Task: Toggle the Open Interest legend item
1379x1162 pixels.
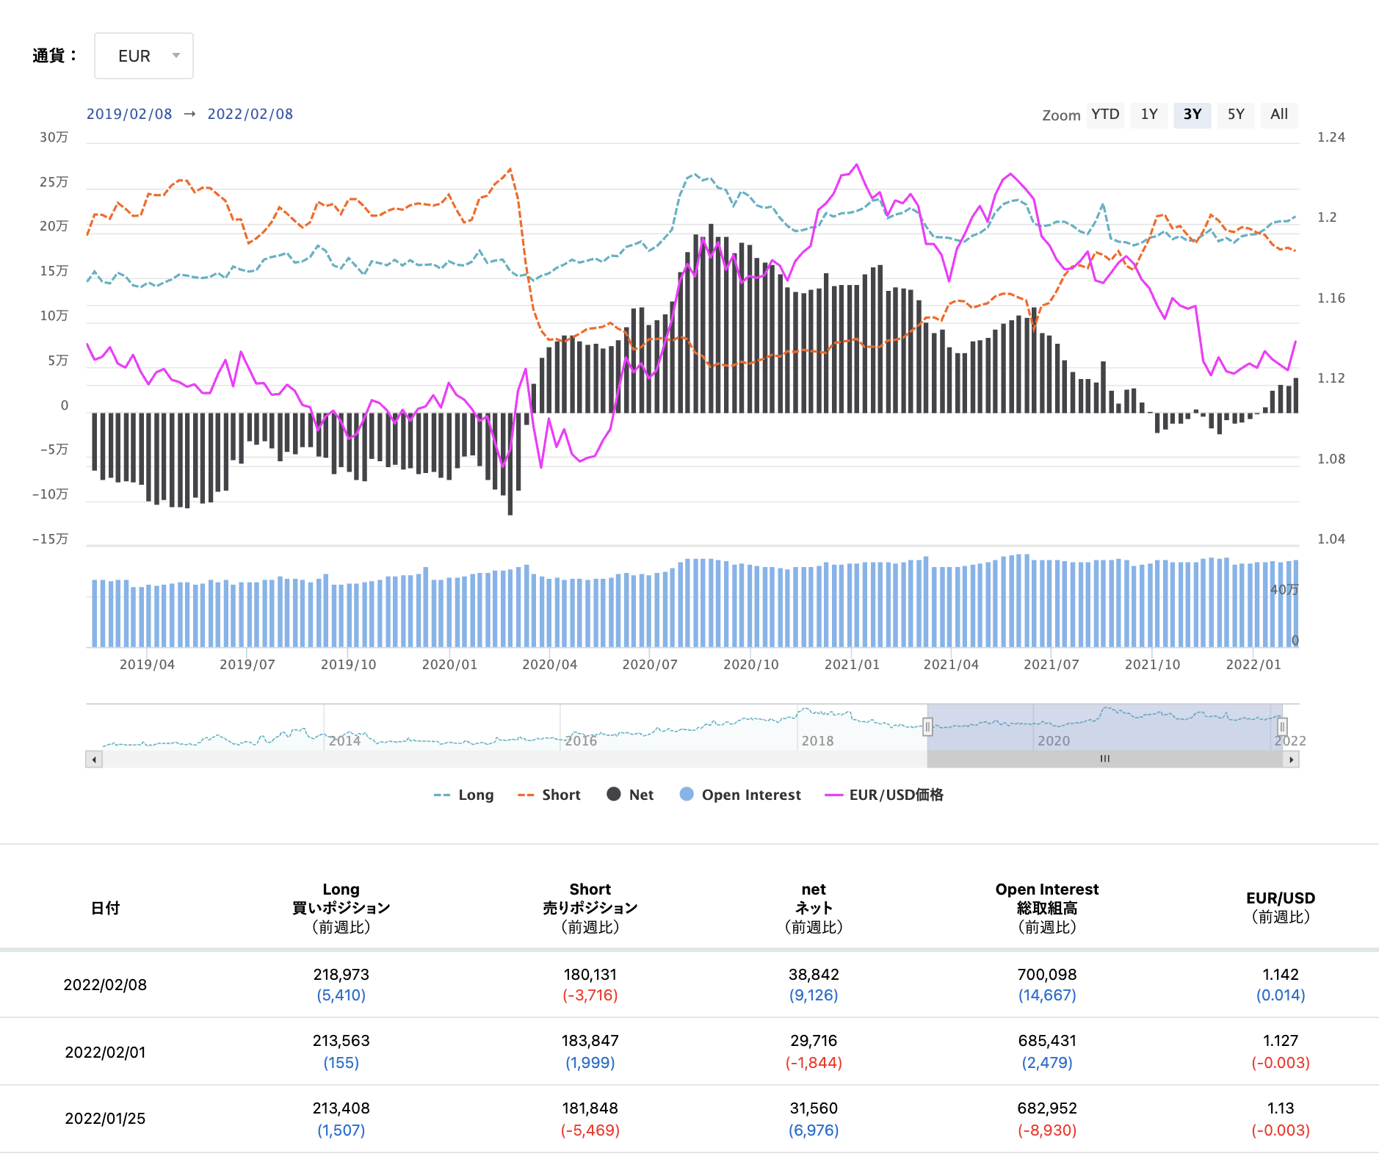Action: click(740, 795)
